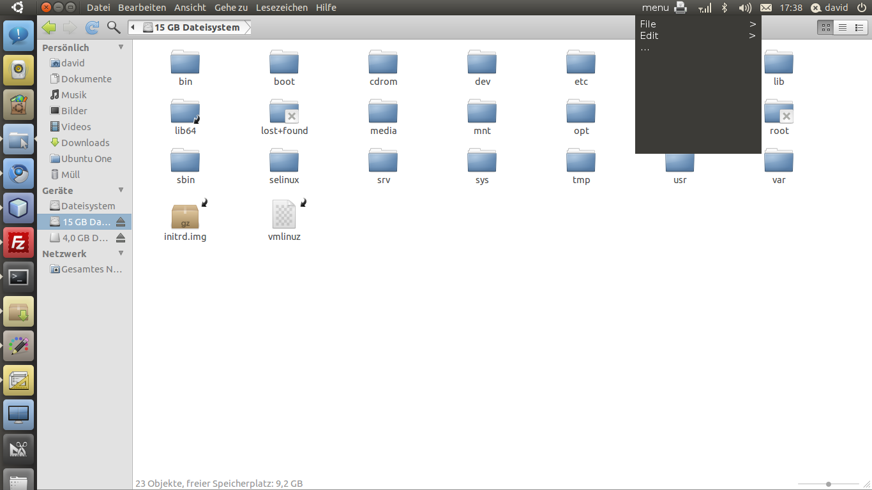This screenshot has height=490, width=872.
Task: Reload the current folder view
Action: [92, 27]
